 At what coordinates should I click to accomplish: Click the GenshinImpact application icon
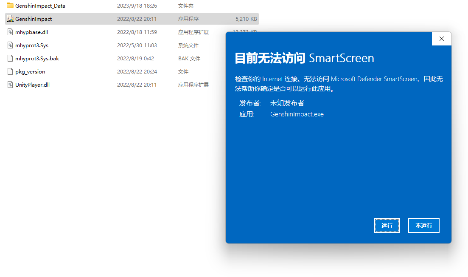(10, 19)
